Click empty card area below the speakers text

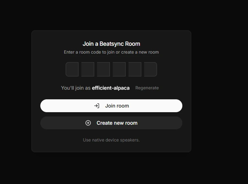(x=111, y=147)
